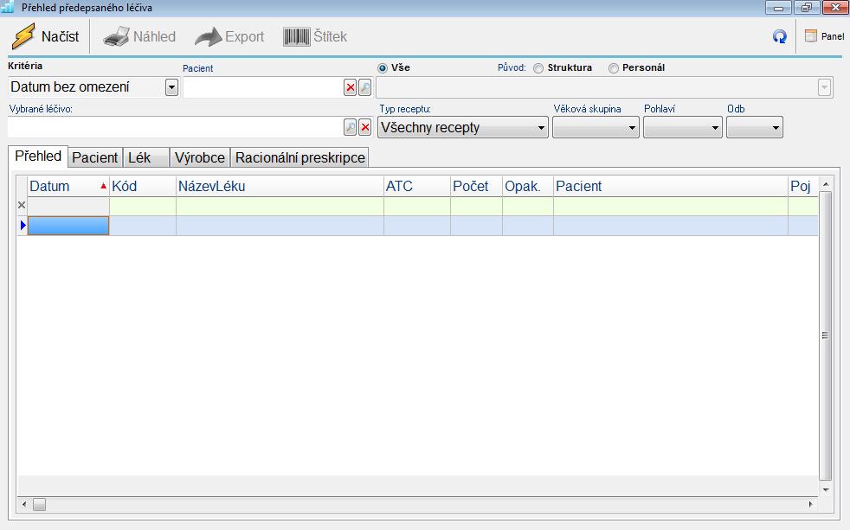Open the Panel icon in toolbar
The width and height of the screenshot is (850, 530).
(810, 36)
